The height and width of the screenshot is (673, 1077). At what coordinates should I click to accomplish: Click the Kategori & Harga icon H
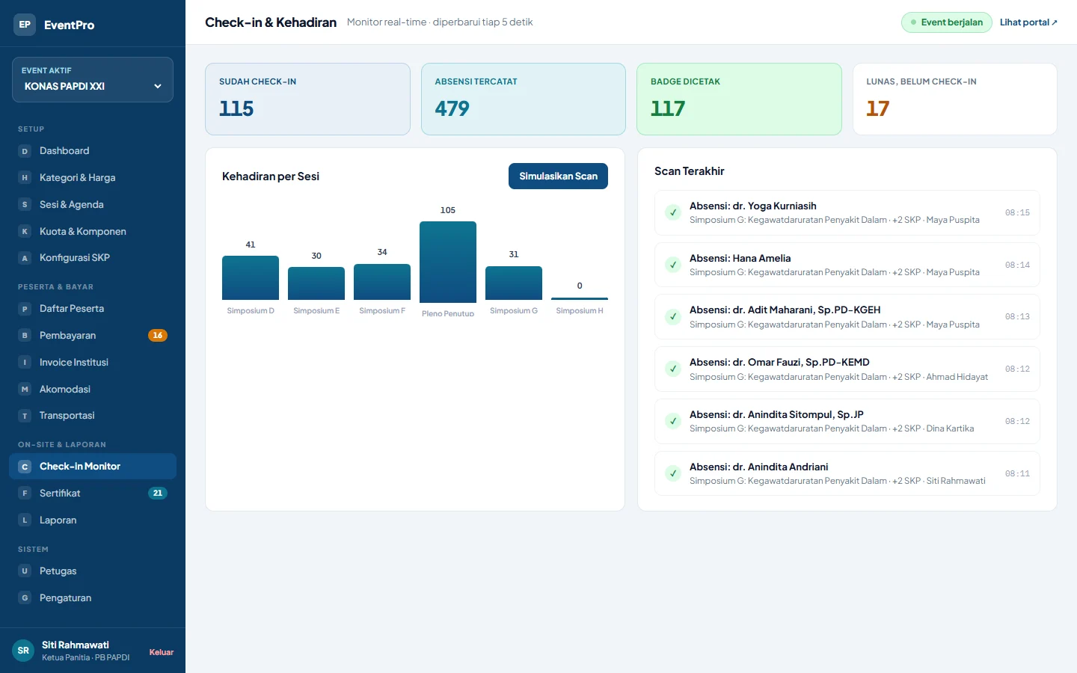[25, 178]
